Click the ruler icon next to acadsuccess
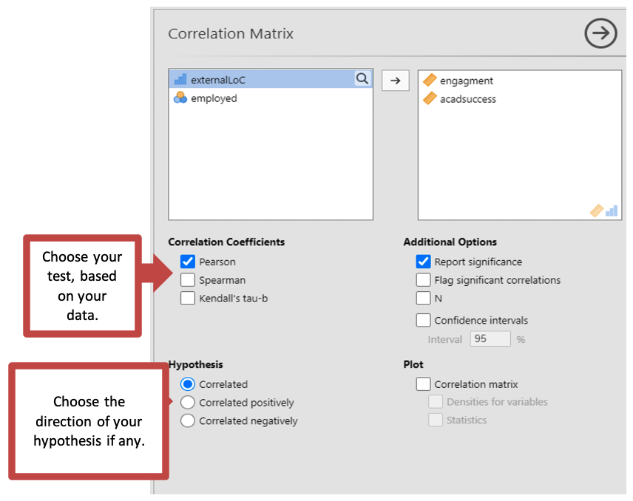This screenshot has height=501, width=633. point(429,98)
